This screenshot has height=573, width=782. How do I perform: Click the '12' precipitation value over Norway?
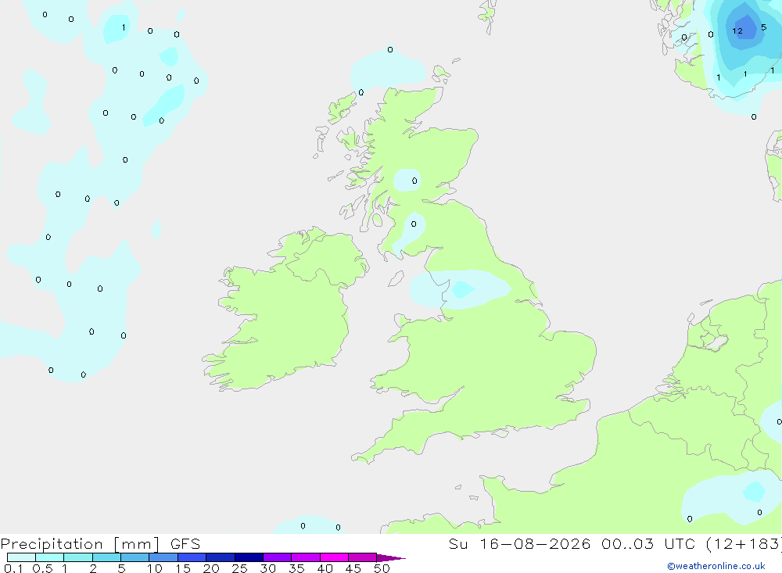coord(737,31)
